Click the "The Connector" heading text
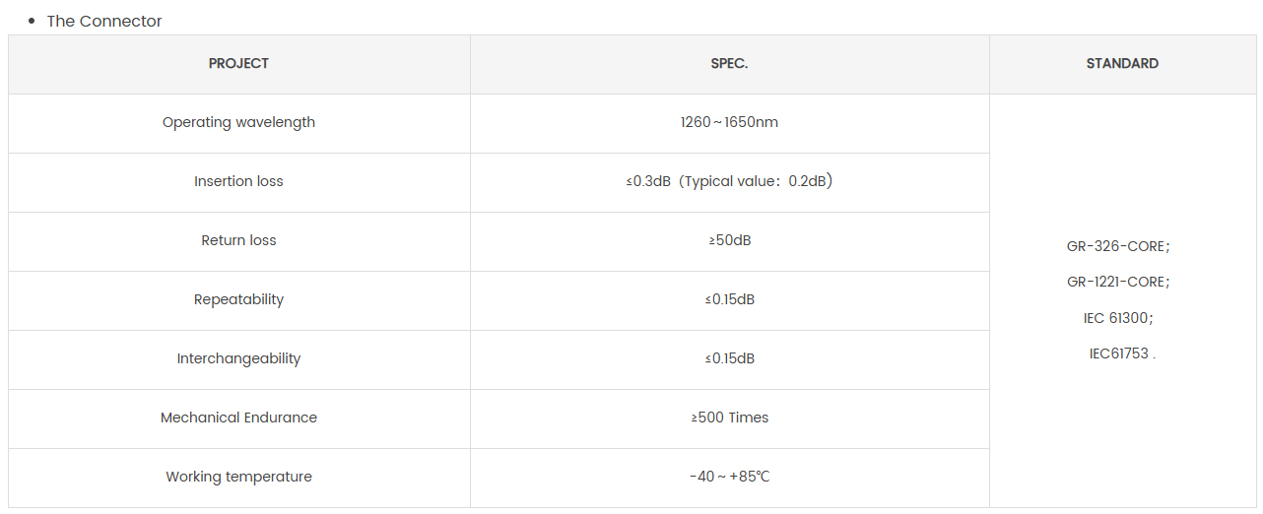Viewport: 1263px width, 514px height. pos(104,21)
